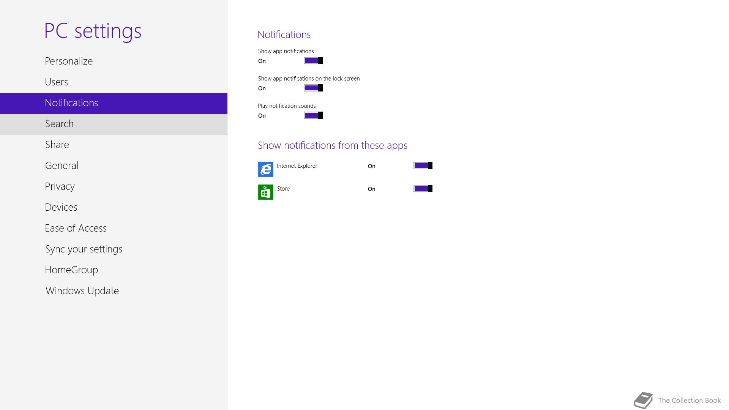Image resolution: width=729 pixels, height=410 pixels.
Task: Open Personalize settings category
Action: pos(114,61)
